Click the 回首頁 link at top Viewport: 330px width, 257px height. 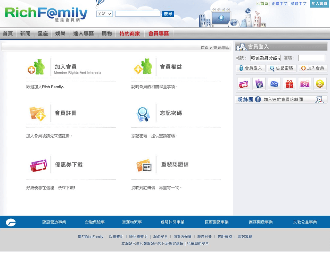[262, 4]
